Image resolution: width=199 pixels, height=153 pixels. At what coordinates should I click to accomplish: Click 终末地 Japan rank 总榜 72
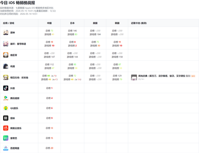click(x=72, y=76)
